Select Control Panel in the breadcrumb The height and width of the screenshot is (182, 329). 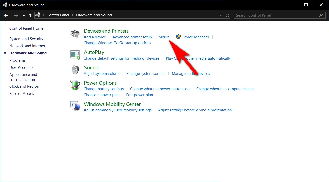coord(58,15)
